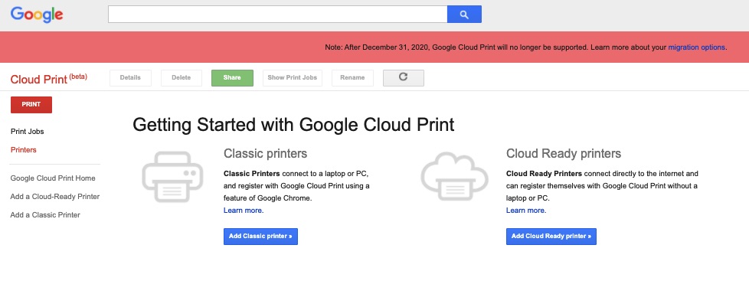
Task: Click Add Classic printer button
Action: (x=260, y=236)
